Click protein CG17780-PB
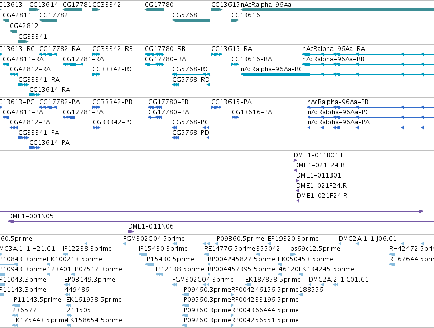 pyautogui.click(x=168, y=102)
